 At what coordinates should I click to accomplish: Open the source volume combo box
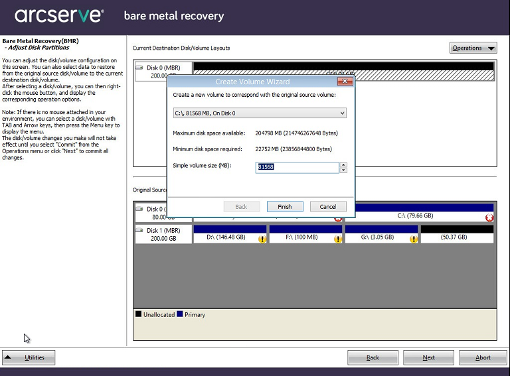coord(260,113)
